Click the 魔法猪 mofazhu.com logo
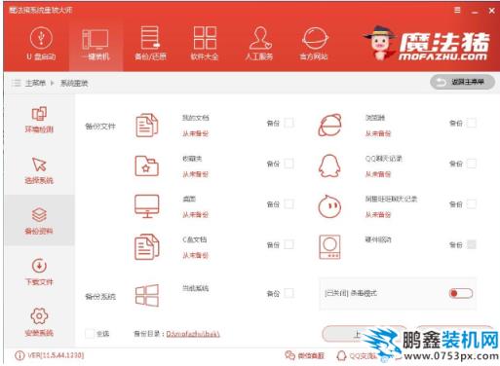Viewport: 500px width, 366px height. click(427, 44)
